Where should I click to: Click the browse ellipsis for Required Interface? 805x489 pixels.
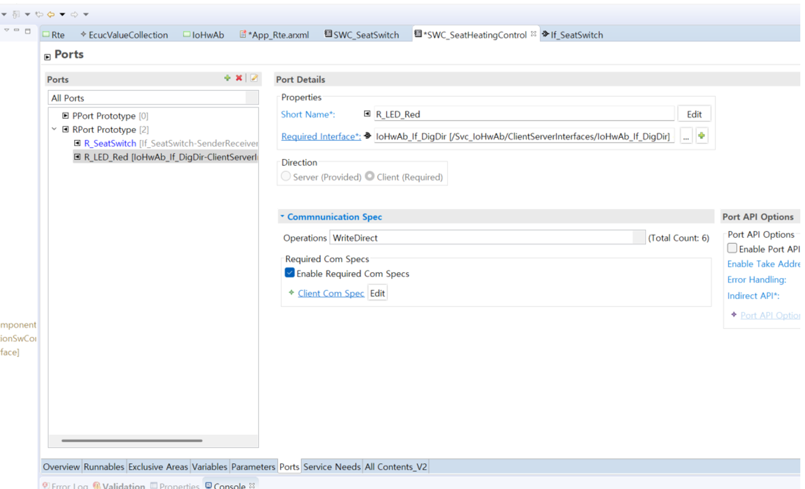coord(686,137)
